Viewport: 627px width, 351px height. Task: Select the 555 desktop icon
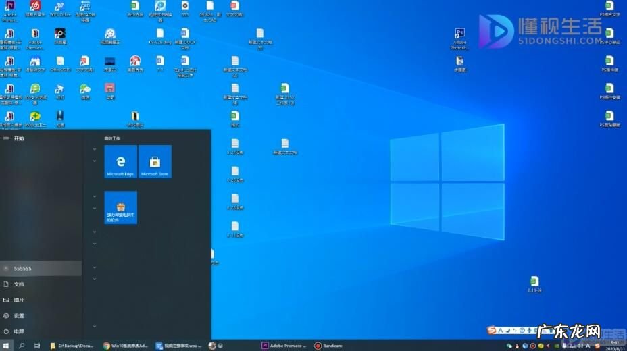tap(184, 9)
